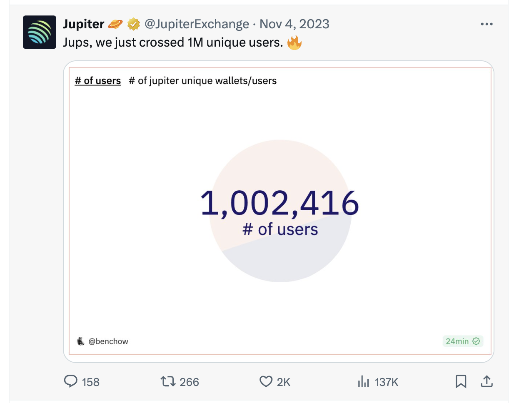Click the underlined '# of users' title

(x=98, y=81)
